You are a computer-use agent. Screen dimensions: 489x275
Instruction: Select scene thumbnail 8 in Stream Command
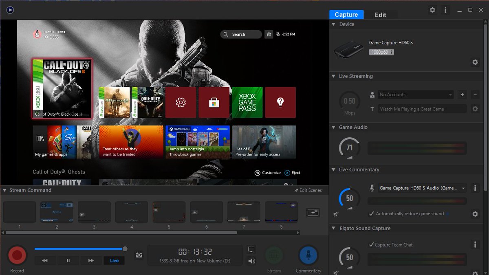pyautogui.click(x=281, y=212)
